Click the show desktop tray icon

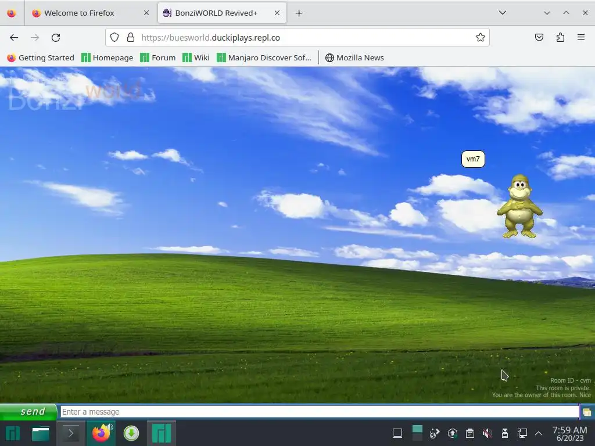(397, 433)
